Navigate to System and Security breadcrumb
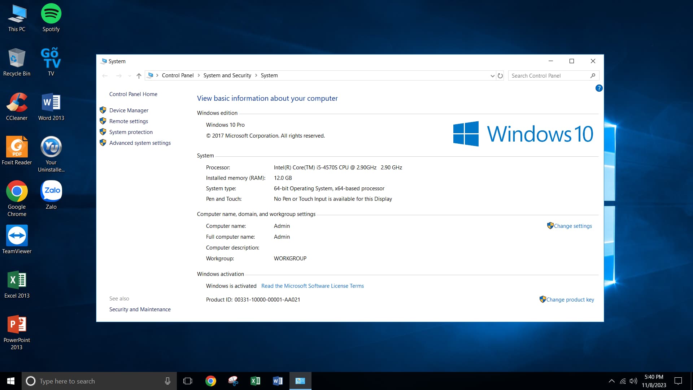693x390 pixels. pyautogui.click(x=227, y=75)
